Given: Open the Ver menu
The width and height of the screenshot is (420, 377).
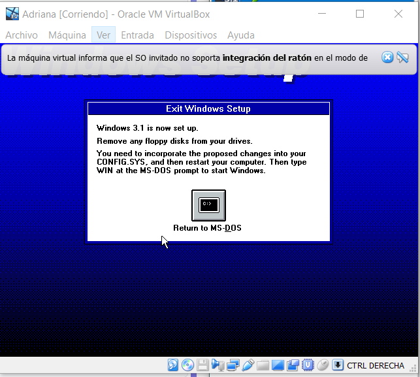Looking at the screenshot, I should coord(103,35).
